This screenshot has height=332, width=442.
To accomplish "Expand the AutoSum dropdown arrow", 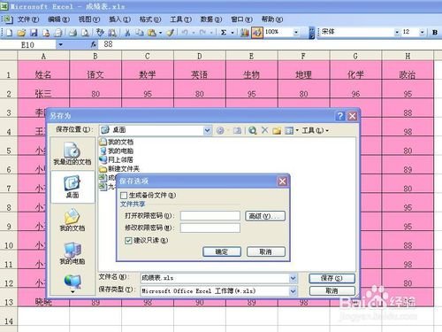I will click(x=232, y=33).
